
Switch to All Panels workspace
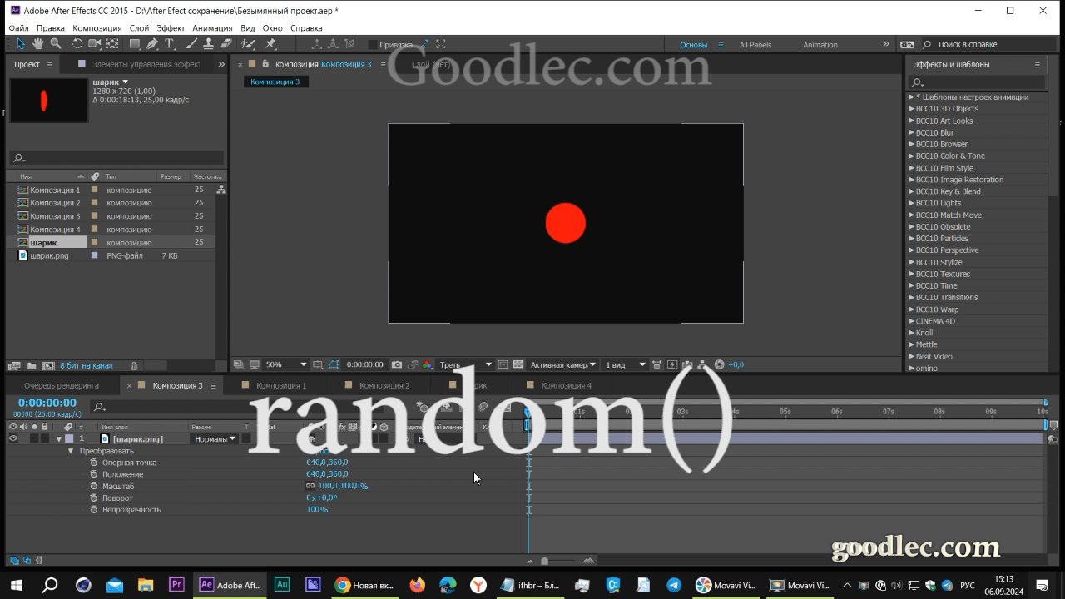point(755,45)
